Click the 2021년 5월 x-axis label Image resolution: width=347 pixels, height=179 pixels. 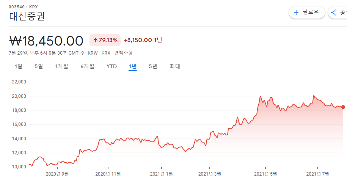[265, 174]
